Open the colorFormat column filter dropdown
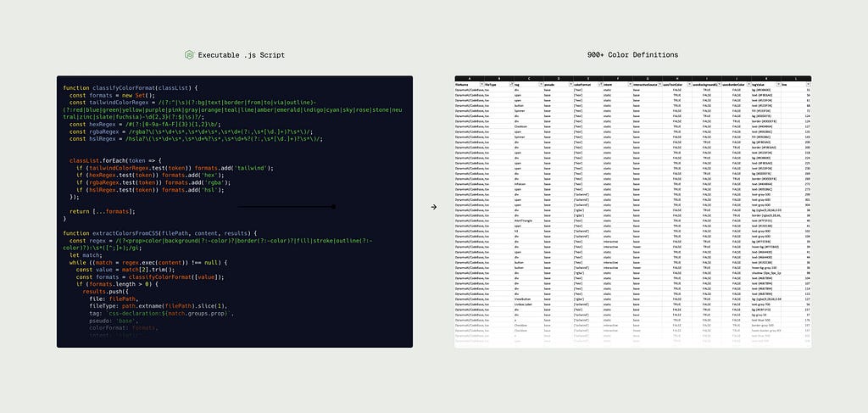Screen dimensions: 868x413 click(601, 84)
